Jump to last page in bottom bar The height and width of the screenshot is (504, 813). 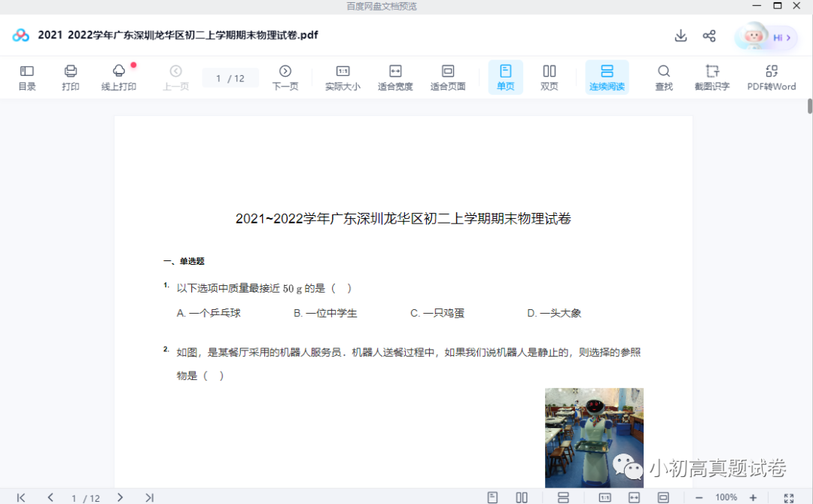tap(149, 498)
